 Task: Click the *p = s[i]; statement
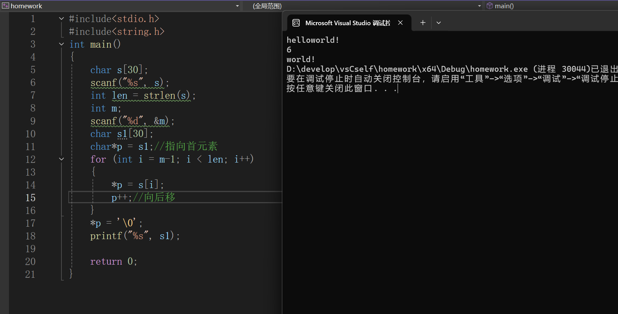138,185
